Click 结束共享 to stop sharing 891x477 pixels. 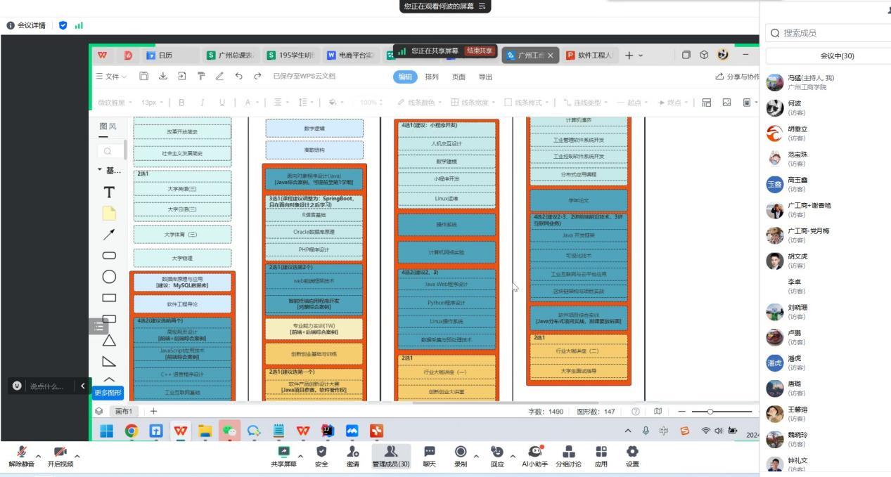[x=480, y=51]
